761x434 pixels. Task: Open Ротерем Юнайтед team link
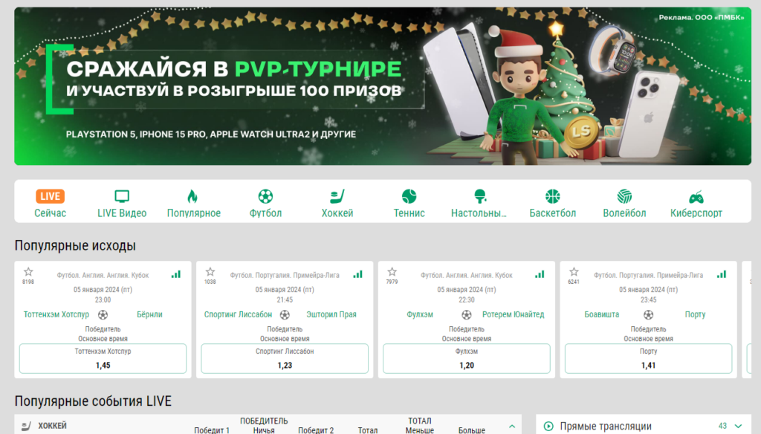pyautogui.click(x=513, y=314)
